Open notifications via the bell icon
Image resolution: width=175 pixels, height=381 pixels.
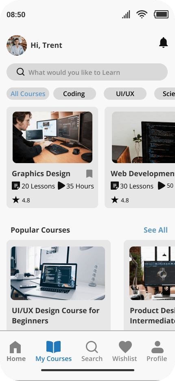(x=163, y=43)
